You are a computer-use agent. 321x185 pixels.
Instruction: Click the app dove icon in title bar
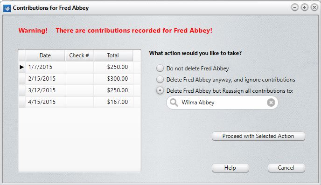coord(7,8)
